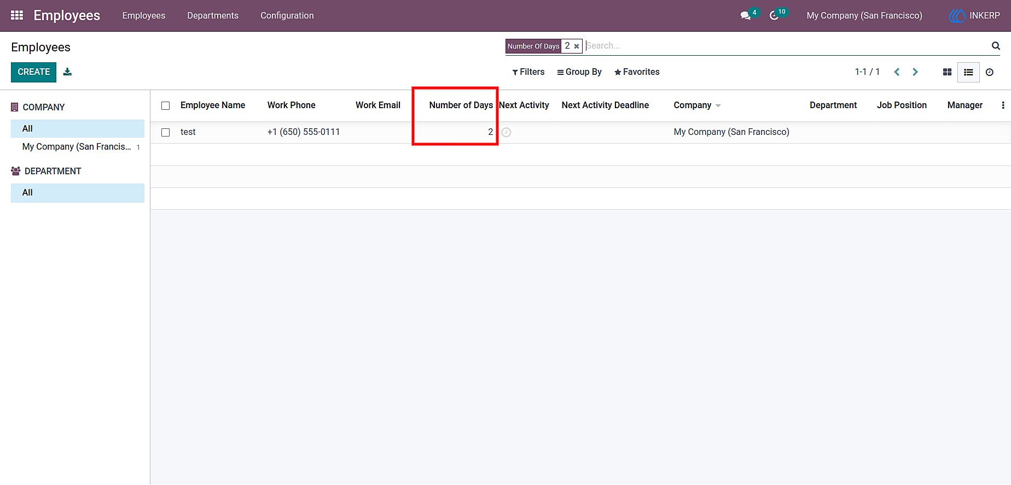This screenshot has height=485, width=1011.
Task: Click the activity clock icon in test row
Action: coord(507,132)
